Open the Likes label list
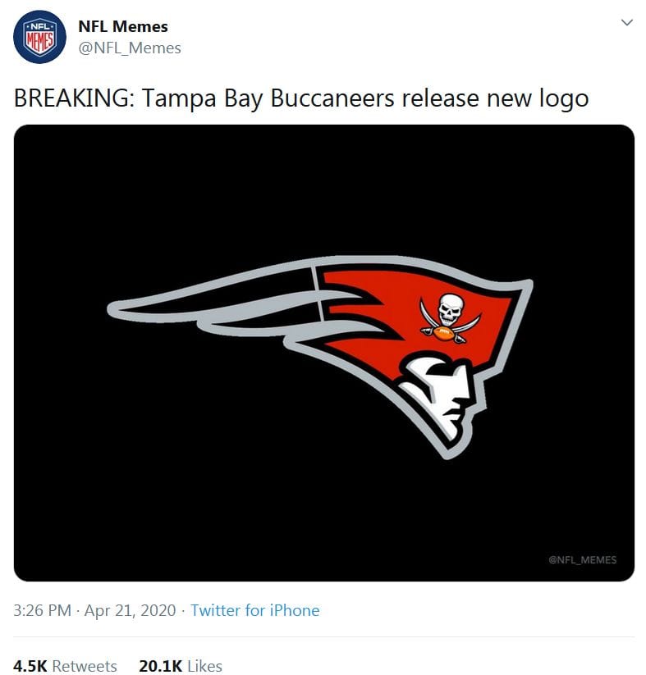The width and height of the screenshot is (646, 675). 205,666
